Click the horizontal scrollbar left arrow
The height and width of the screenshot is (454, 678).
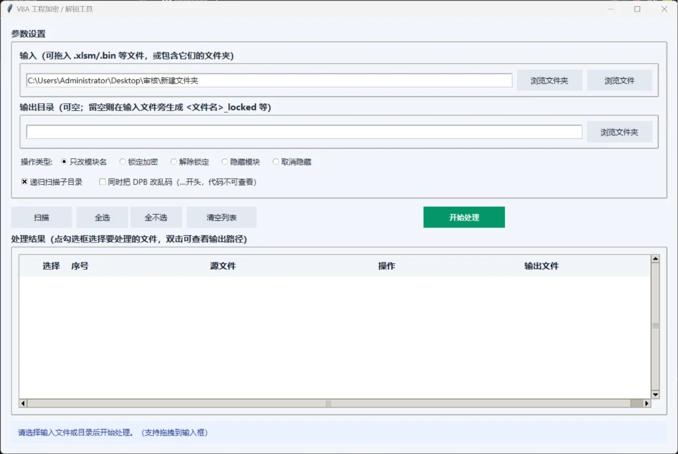pos(23,403)
